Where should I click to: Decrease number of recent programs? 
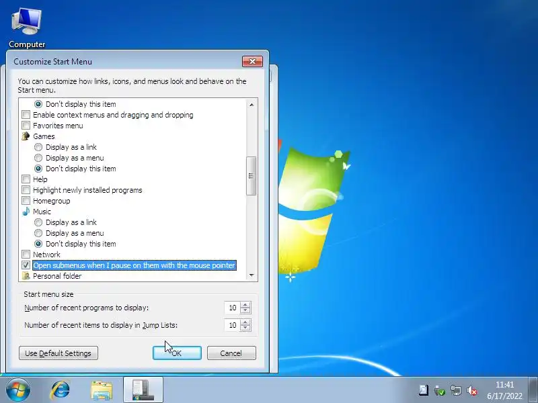(x=245, y=310)
